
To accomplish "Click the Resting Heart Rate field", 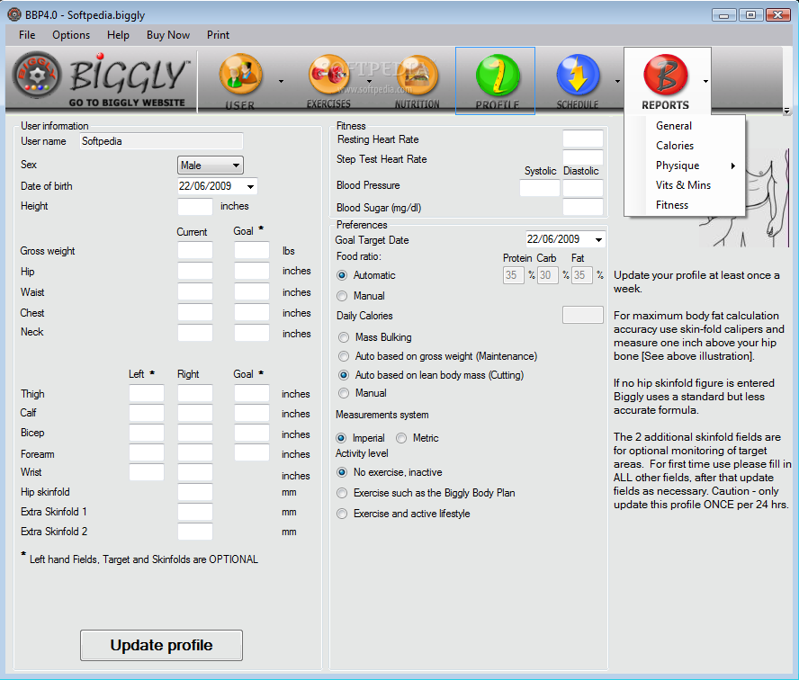I will coord(583,139).
